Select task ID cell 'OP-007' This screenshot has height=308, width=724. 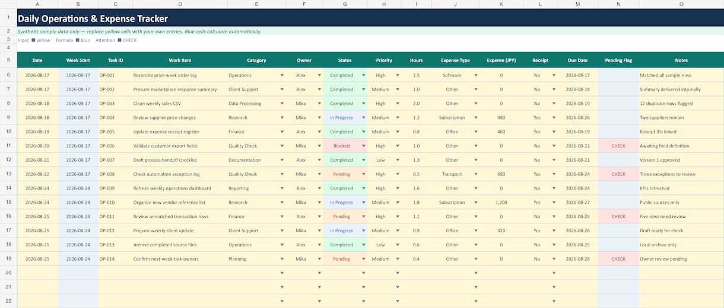pyautogui.click(x=116, y=160)
